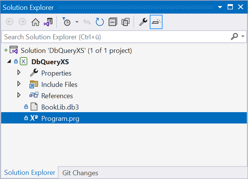This screenshot has width=248, height=179.
Task: Select BookLib.db3 file
Action: pyautogui.click(x=60, y=107)
